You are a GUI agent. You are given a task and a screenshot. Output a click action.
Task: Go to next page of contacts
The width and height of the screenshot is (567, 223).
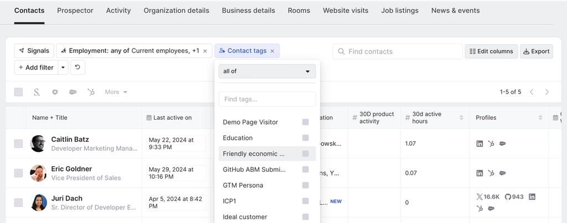pyautogui.click(x=547, y=92)
